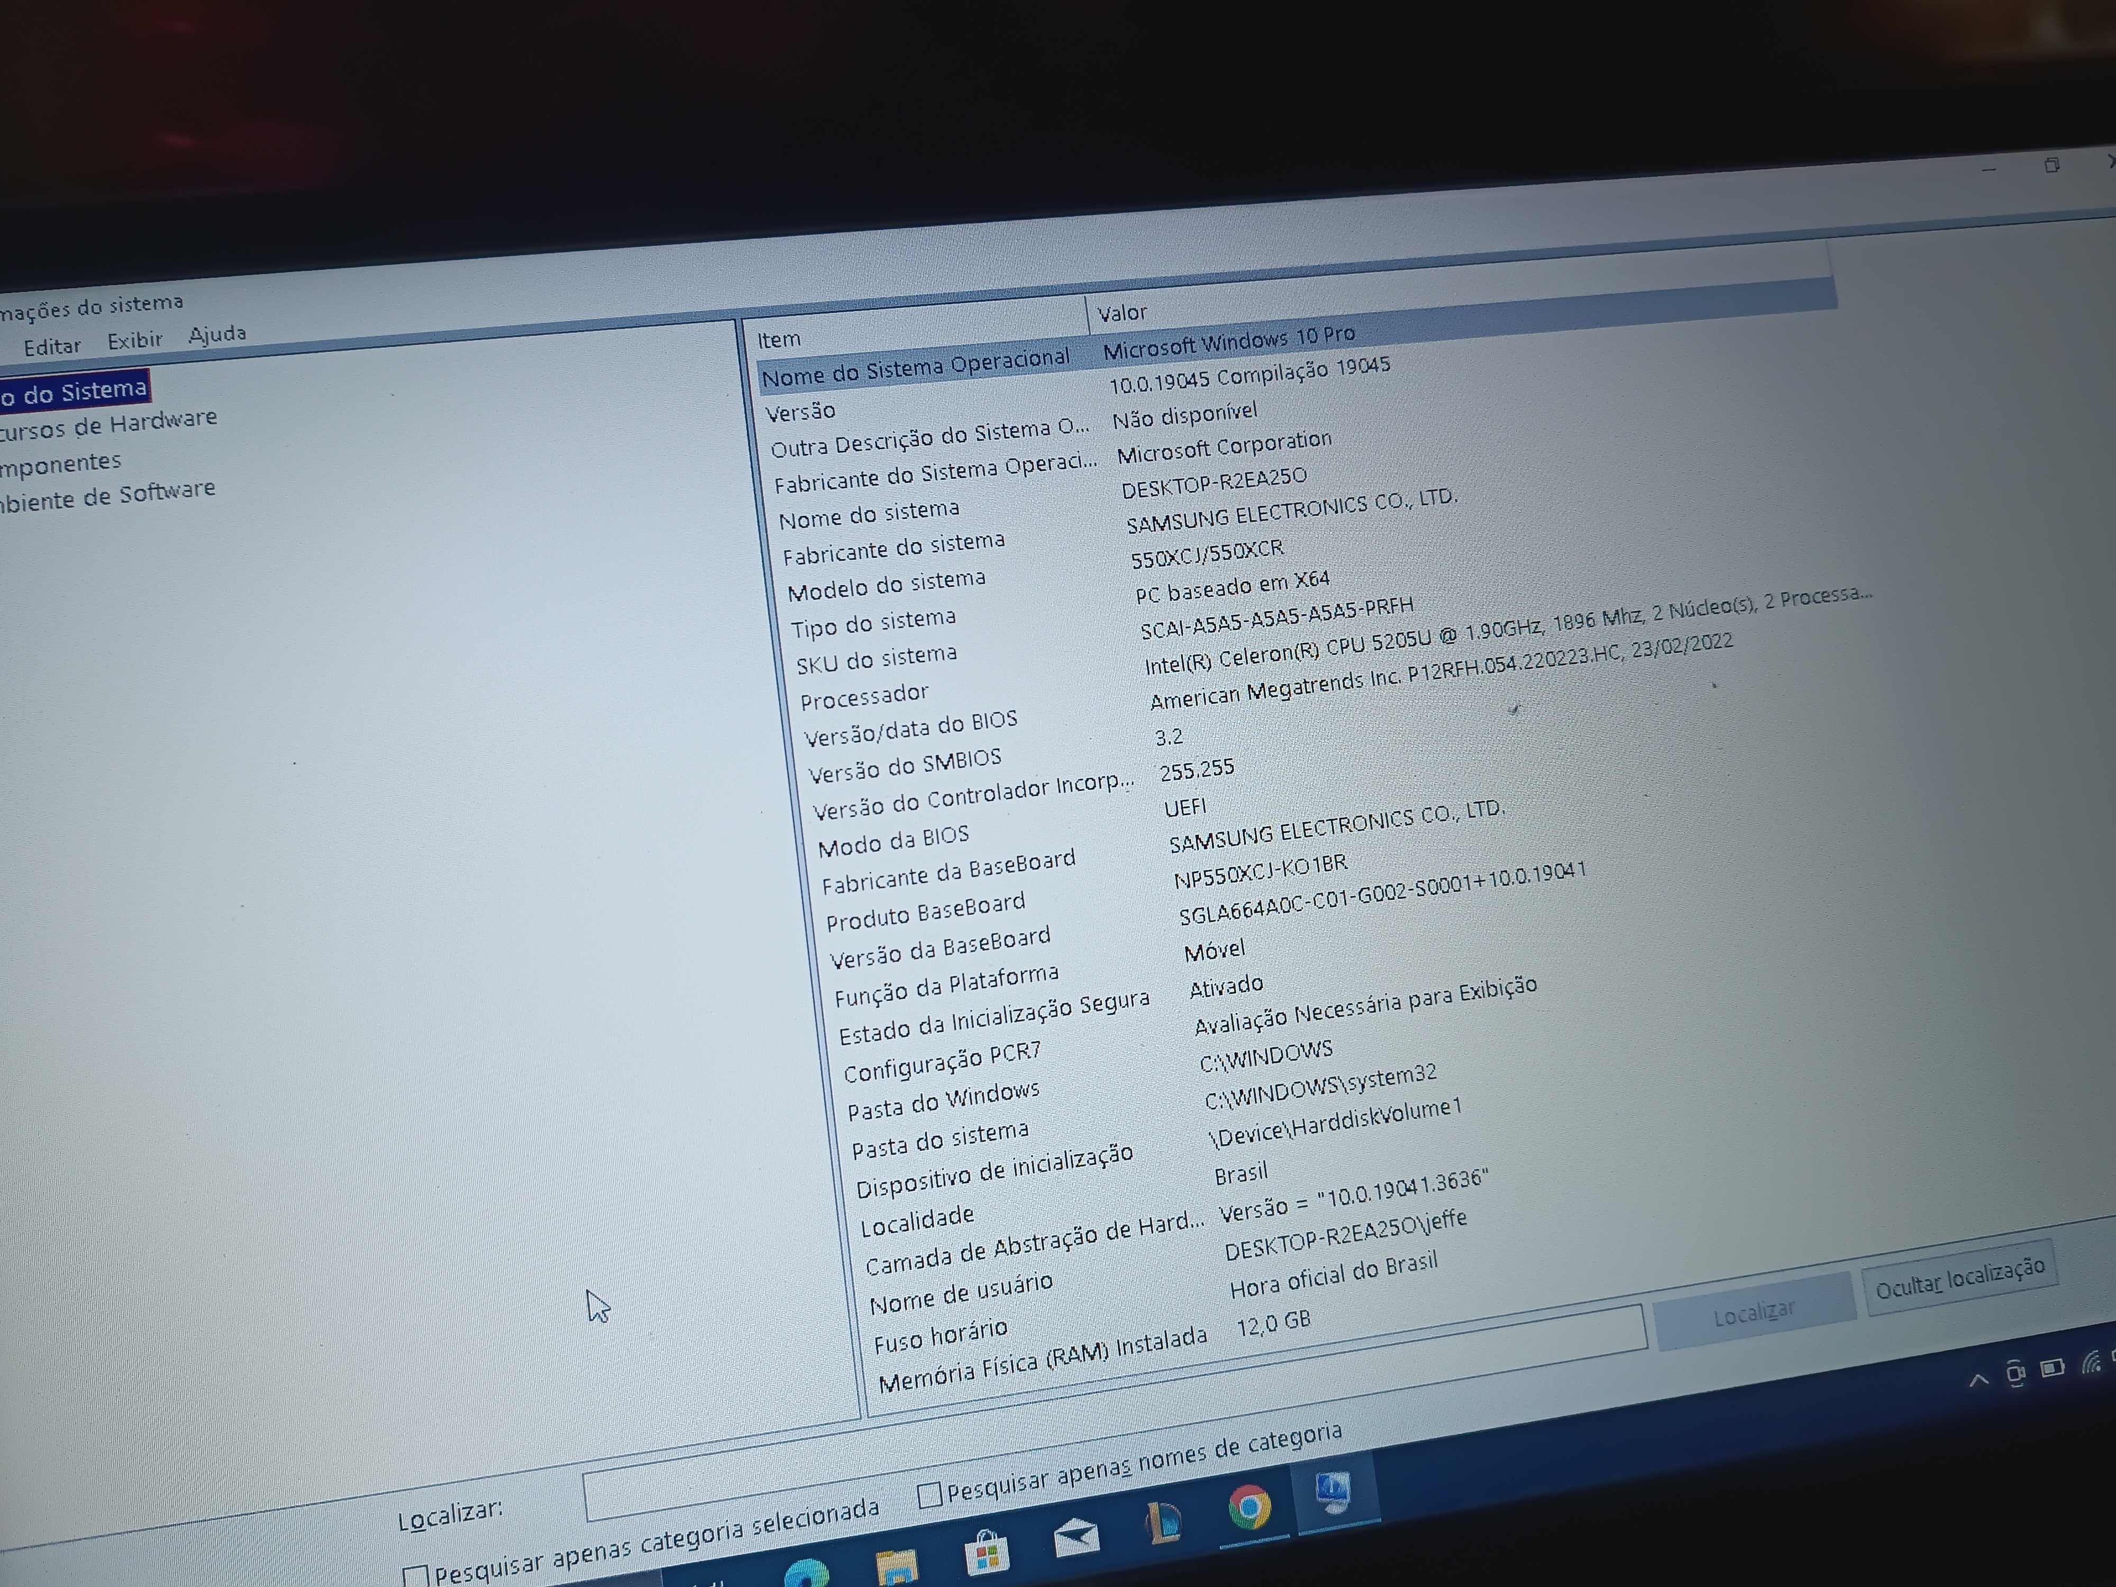2116x1587 pixels.
Task: Click the 'DESKTOP-R2EA25O' system name value
Action: [x=1214, y=482]
